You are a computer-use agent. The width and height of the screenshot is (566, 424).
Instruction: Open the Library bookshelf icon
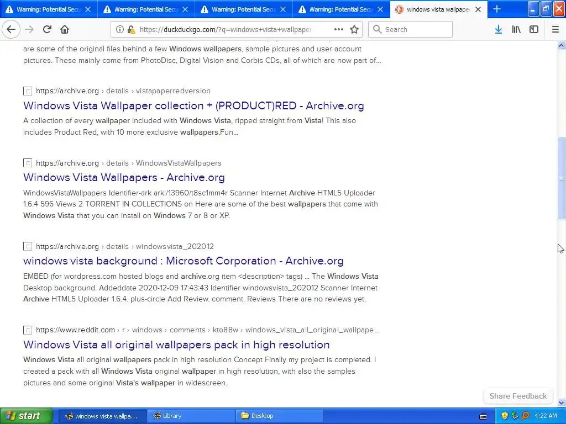coord(516,29)
